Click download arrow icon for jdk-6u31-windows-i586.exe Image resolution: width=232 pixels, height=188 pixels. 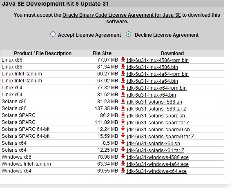[123, 157]
